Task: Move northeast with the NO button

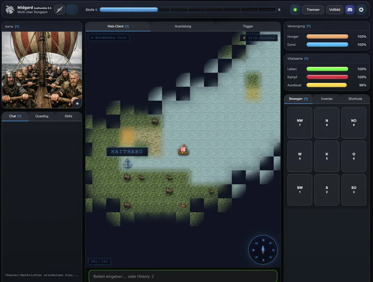Action: 354,123
